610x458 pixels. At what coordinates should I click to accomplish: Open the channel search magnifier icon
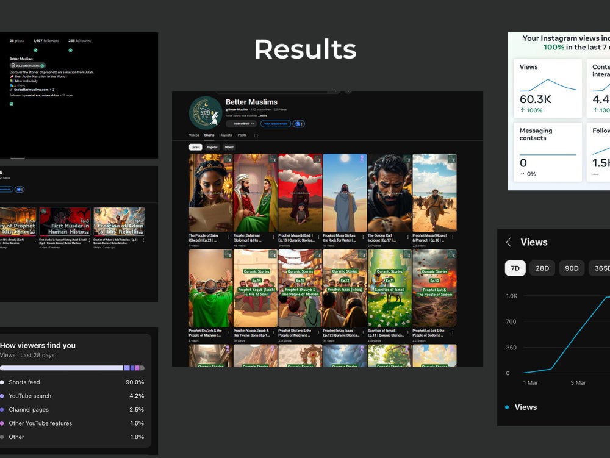[256, 135]
